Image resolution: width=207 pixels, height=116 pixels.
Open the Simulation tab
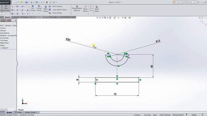coord(54,17)
